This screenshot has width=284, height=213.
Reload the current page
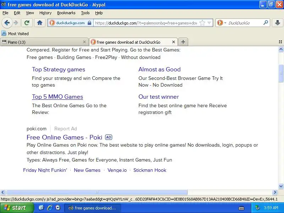tap(27, 23)
